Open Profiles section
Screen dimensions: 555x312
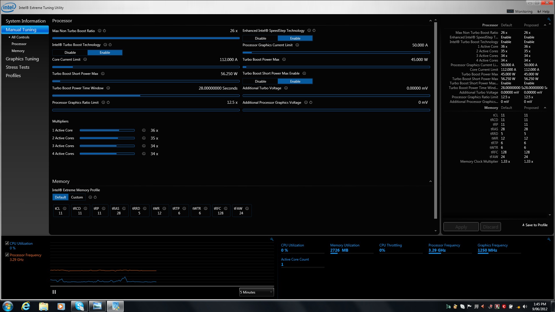pyautogui.click(x=13, y=76)
